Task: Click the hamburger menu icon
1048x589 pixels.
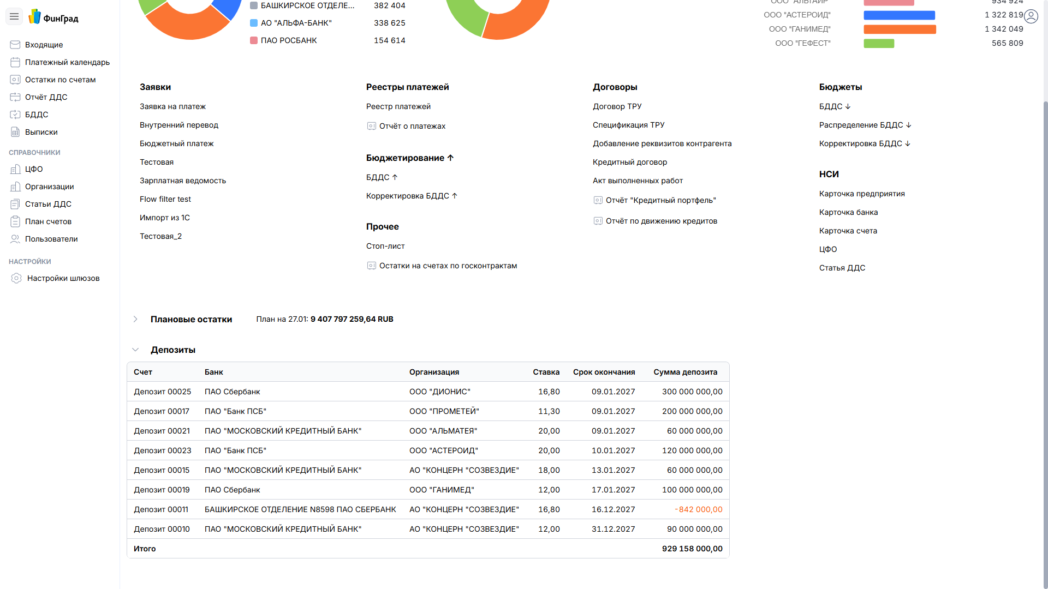Action: [x=14, y=17]
